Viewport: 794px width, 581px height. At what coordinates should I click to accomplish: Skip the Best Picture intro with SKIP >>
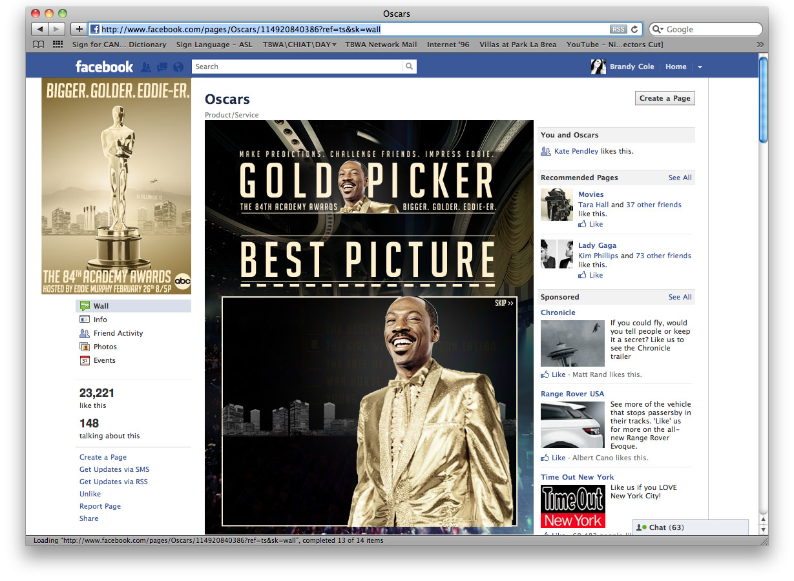504,303
